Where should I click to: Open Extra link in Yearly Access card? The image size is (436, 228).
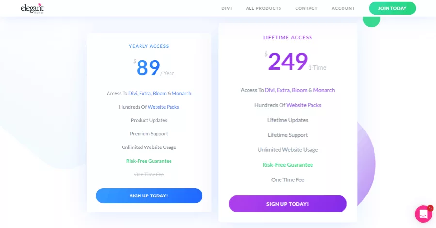point(145,93)
